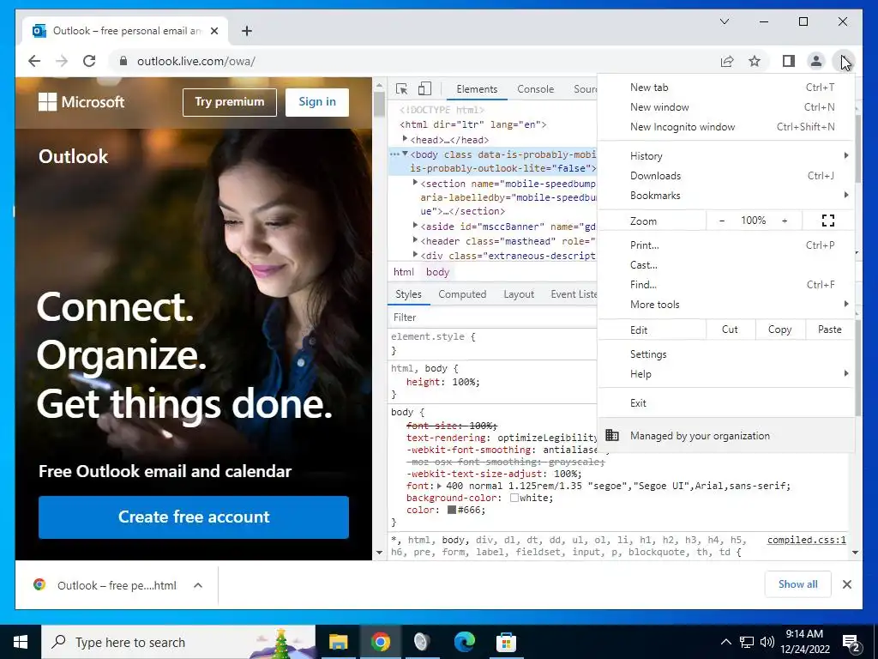The height and width of the screenshot is (659, 878).
Task: Decrease zoom with minus button
Action: coord(722,221)
